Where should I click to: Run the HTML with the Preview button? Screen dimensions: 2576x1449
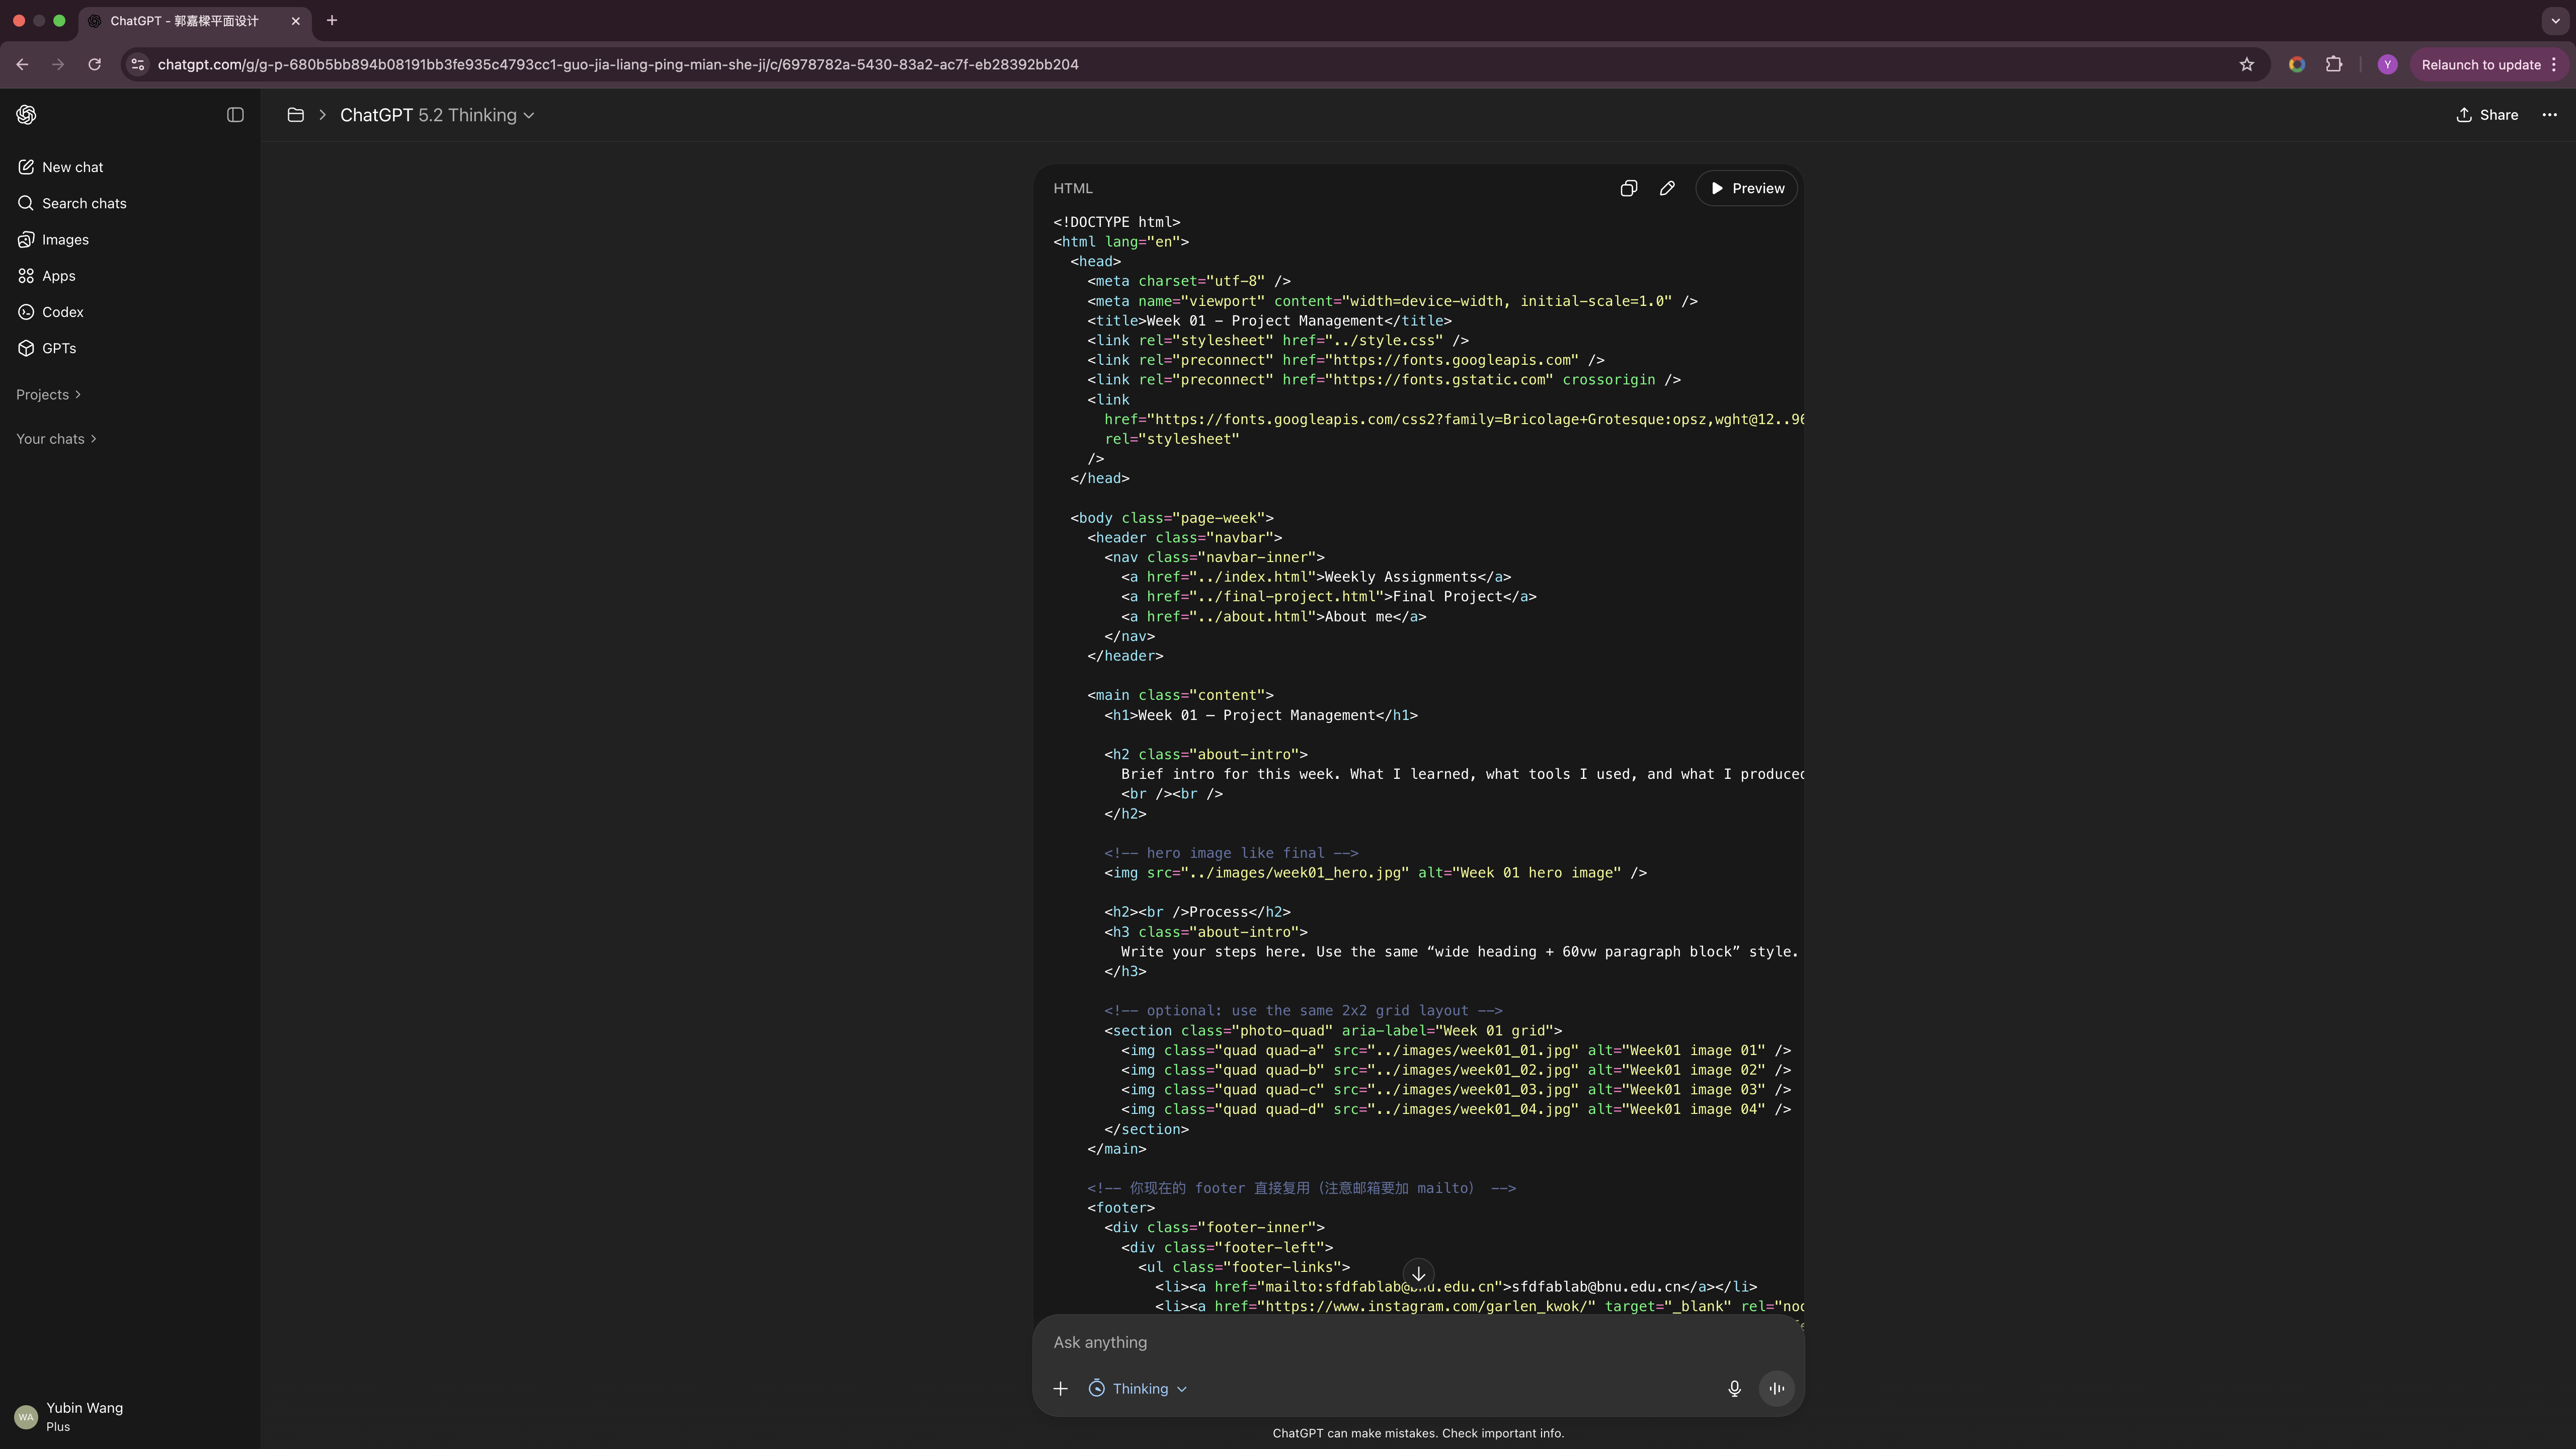[1746, 188]
